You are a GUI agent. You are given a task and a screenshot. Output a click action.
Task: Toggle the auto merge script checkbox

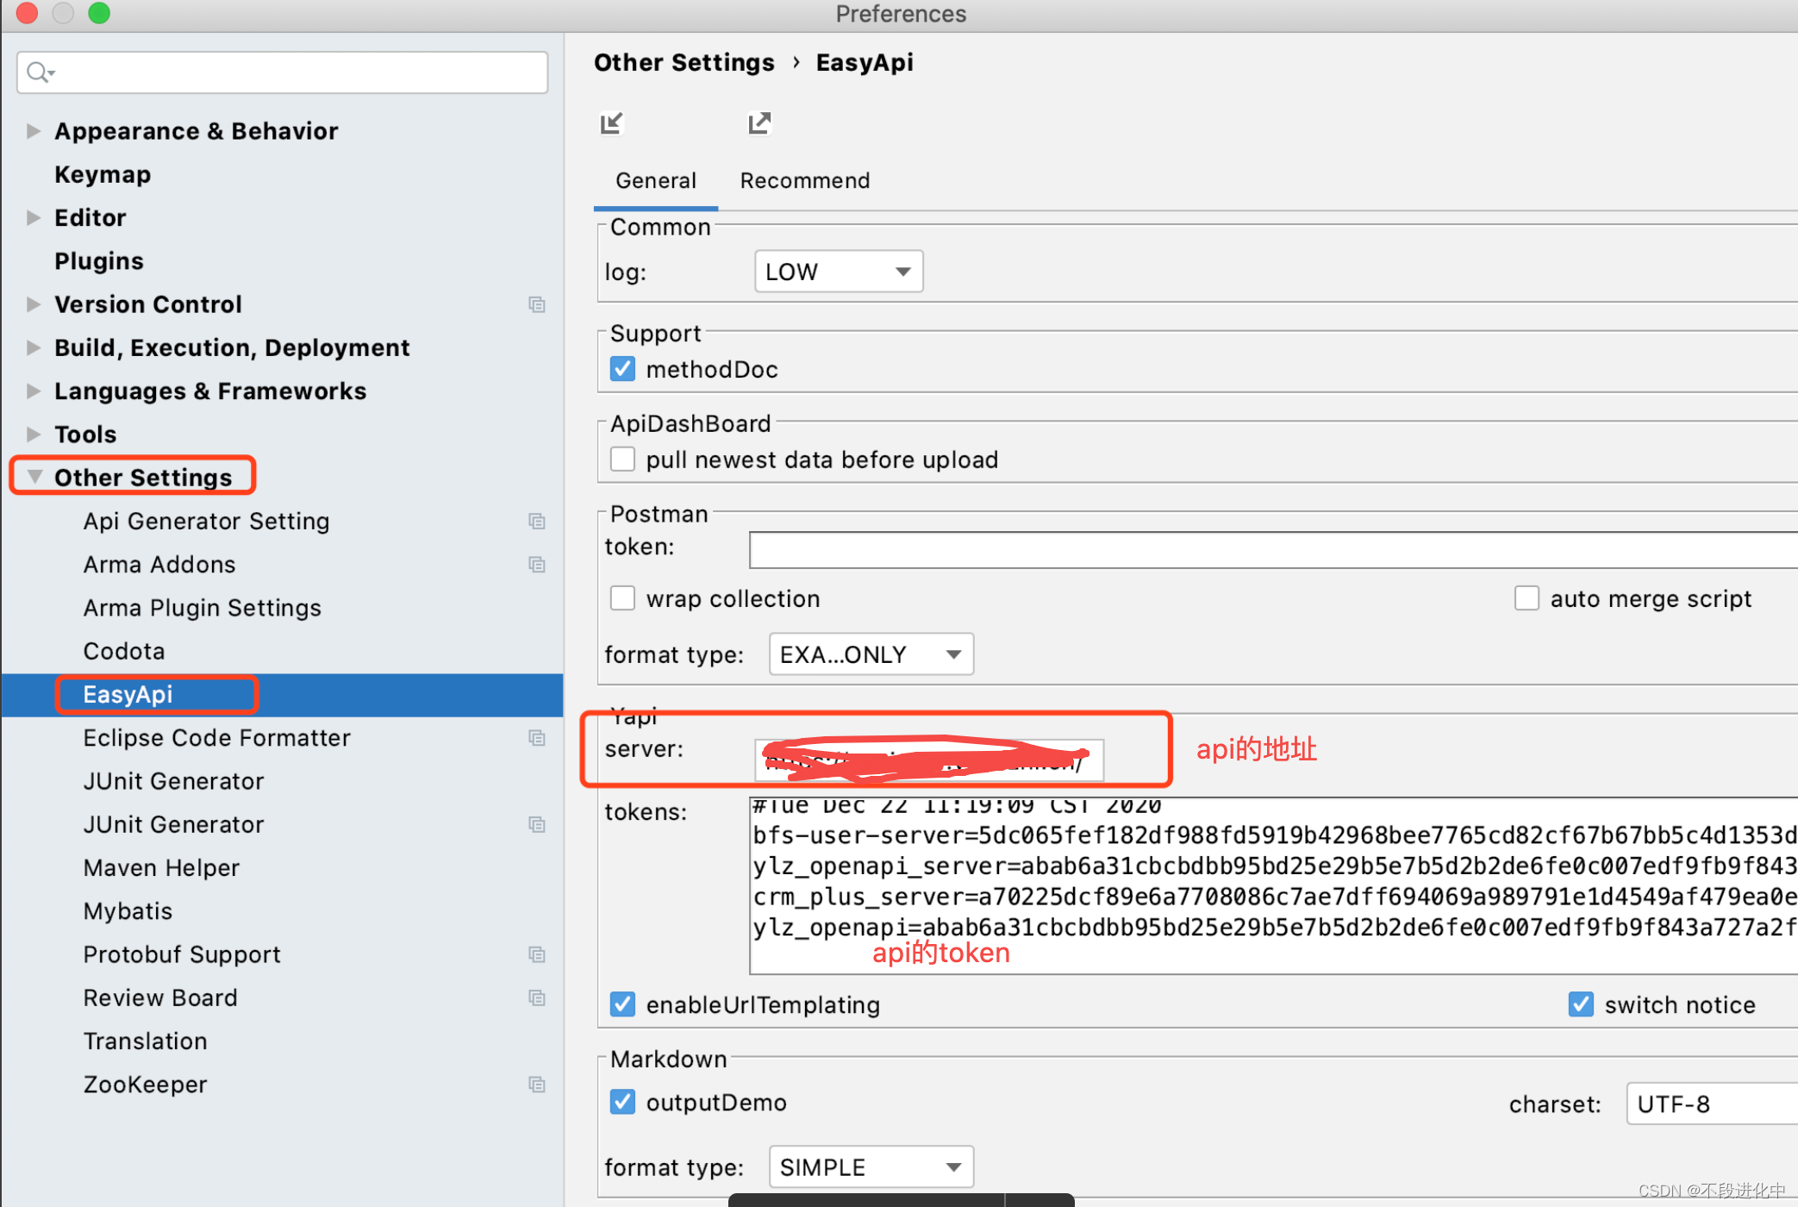1526,598
